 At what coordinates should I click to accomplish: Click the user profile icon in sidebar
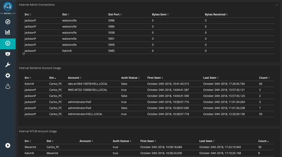coord(8,86)
